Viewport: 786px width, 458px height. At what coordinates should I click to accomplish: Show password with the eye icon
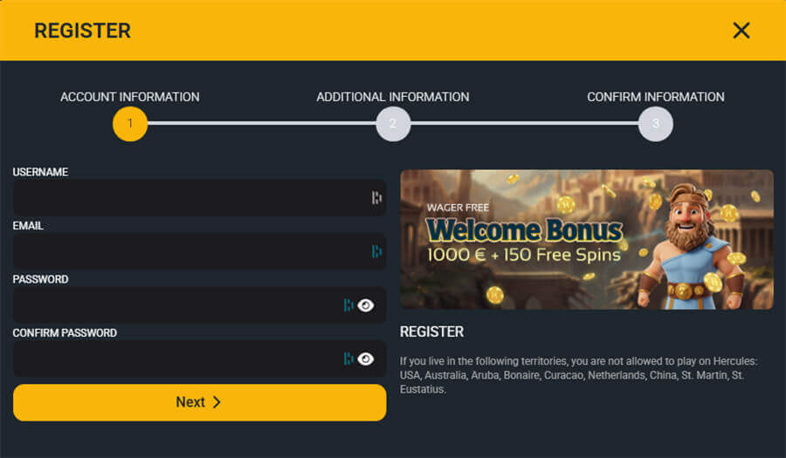(x=366, y=304)
